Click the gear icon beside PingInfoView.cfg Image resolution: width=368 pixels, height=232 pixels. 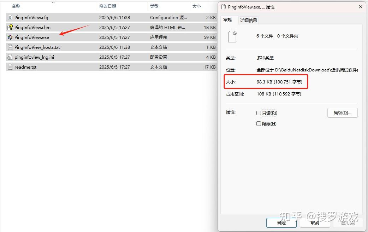(10, 17)
